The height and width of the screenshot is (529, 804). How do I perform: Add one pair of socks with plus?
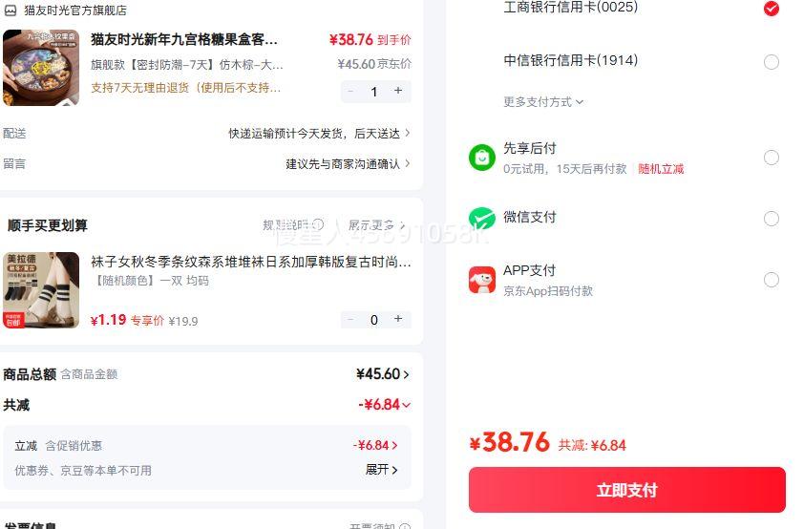click(398, 320)
